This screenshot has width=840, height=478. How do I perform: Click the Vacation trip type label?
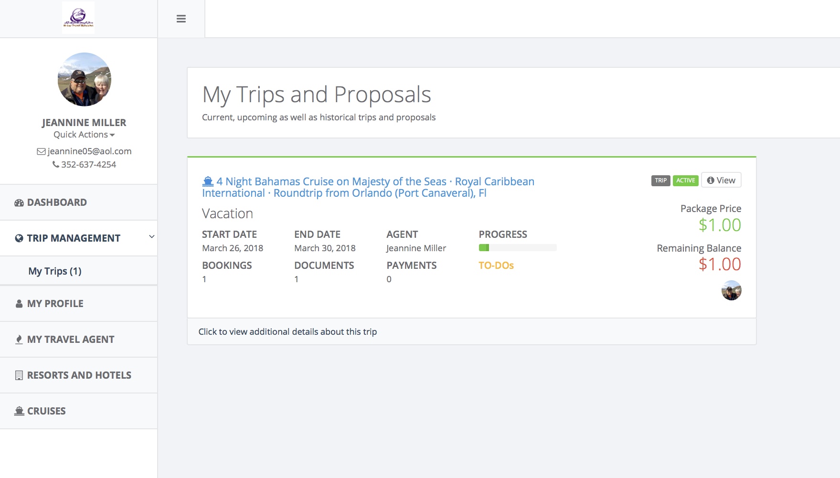tap(227, 213)
